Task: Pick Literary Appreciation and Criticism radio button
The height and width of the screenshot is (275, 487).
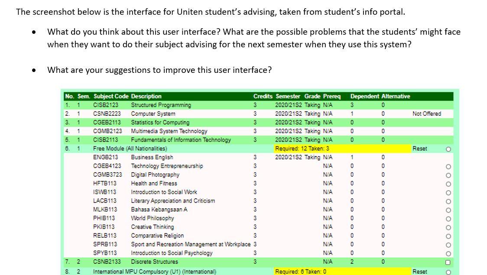Action: [x=448, y=202]
